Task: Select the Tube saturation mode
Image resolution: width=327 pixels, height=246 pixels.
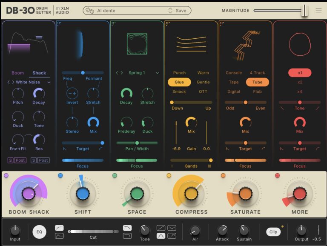Action: [257, 82]
